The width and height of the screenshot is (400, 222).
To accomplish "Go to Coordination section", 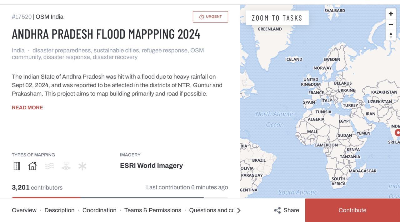I will click(99, 210).
